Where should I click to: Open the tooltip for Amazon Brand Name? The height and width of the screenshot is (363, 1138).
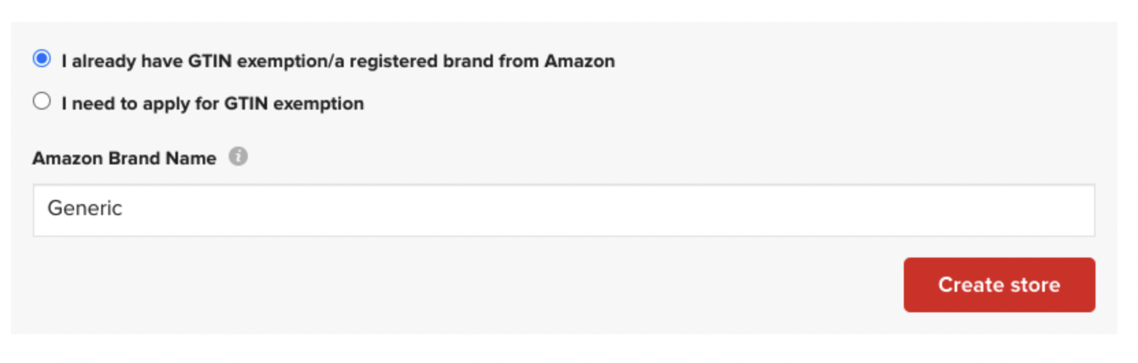238,157
